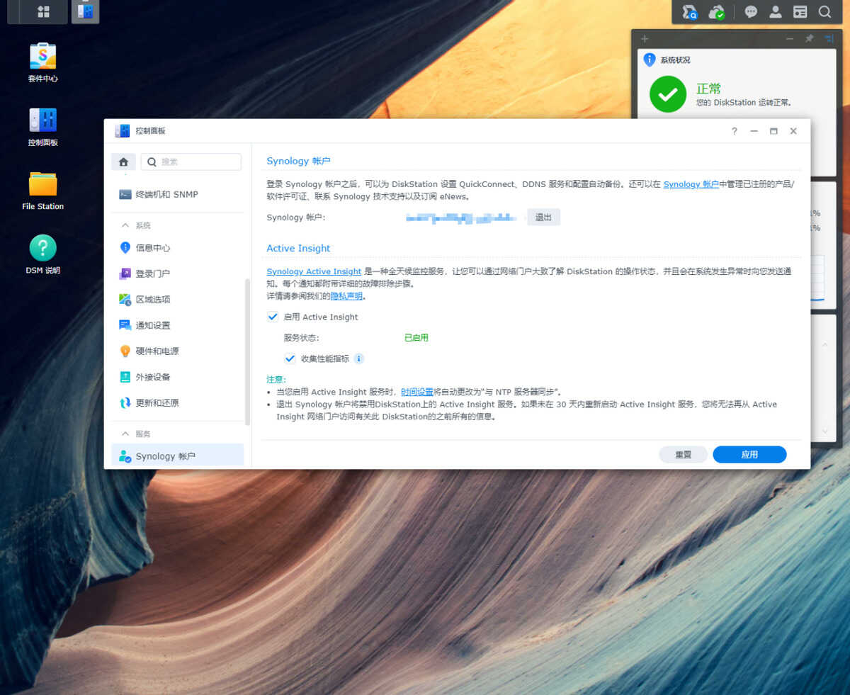Click the Hardware & Power lightbulb icon

coord(125,351)
